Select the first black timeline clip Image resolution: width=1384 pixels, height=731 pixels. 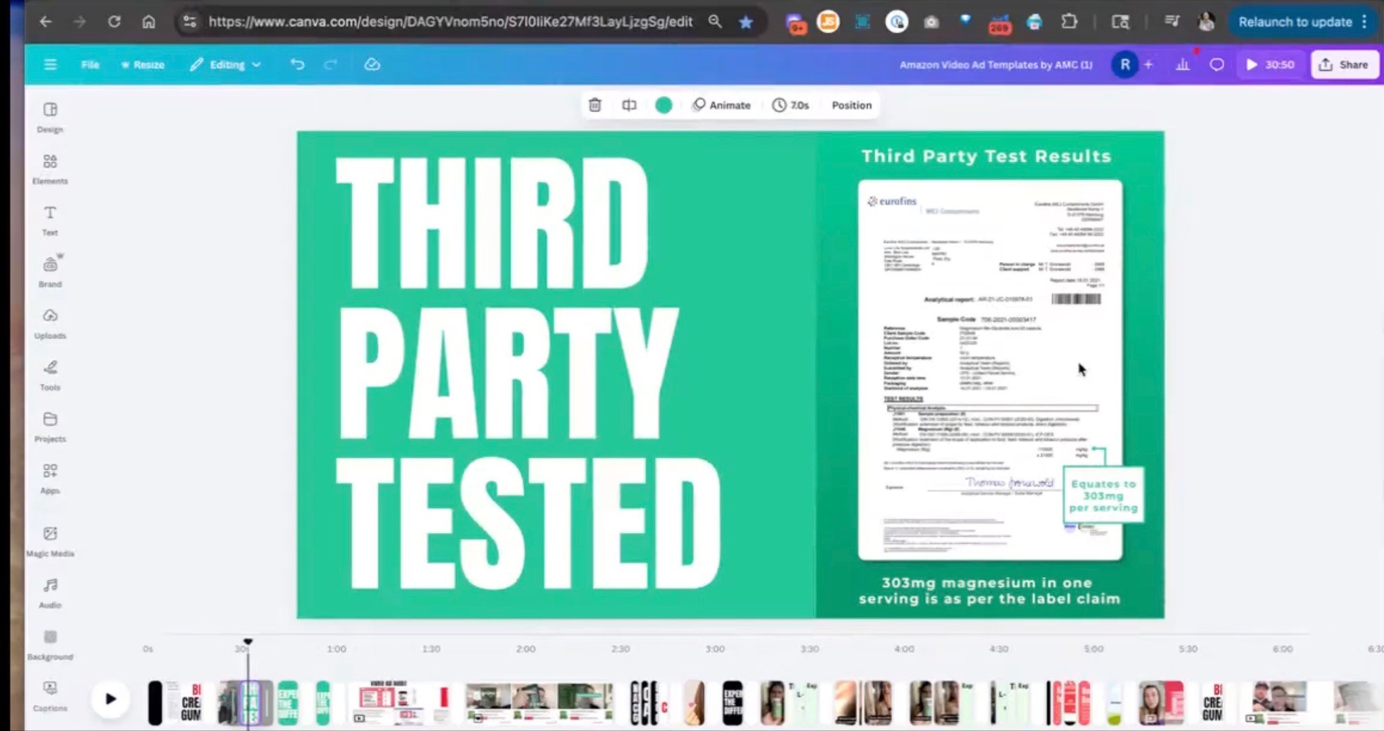coord(155,702)
